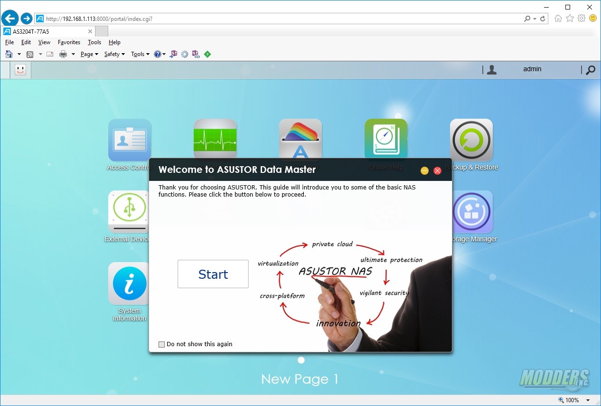Open the browser Tools gear beside the star
Image resolution: width=601 pixels, height=406 pixels.
tap(582, 19)
